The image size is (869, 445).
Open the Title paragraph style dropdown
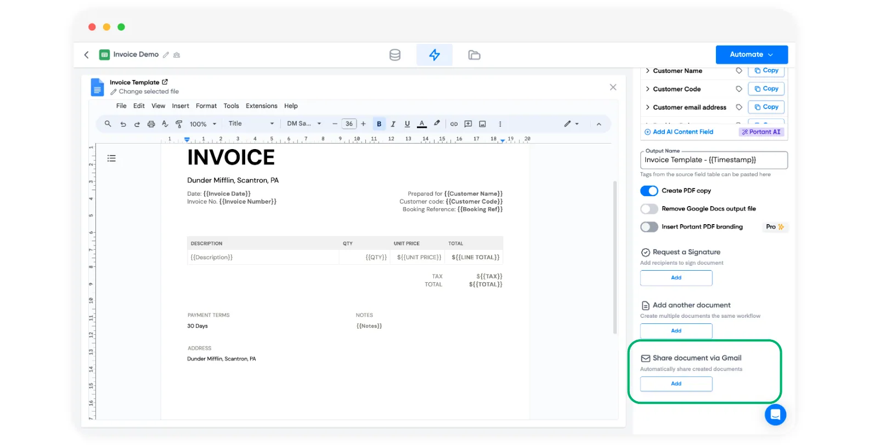point(251,124)
